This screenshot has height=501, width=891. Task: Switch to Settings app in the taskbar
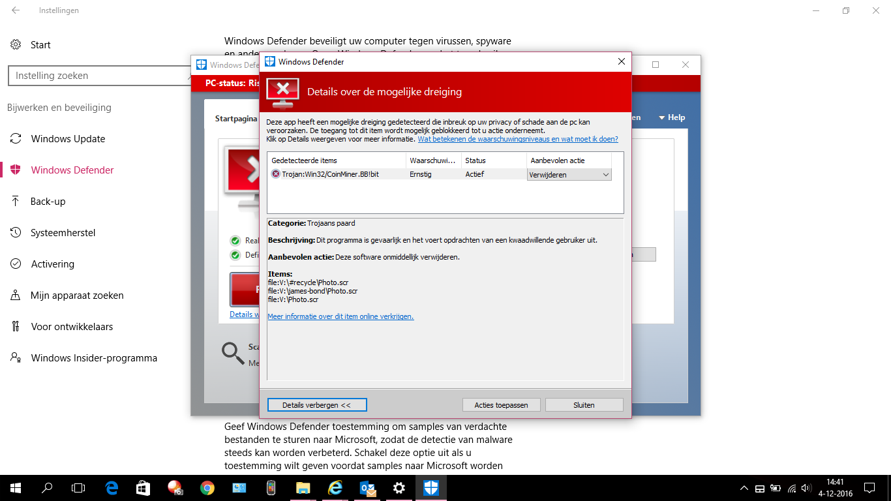click(399, 487)
